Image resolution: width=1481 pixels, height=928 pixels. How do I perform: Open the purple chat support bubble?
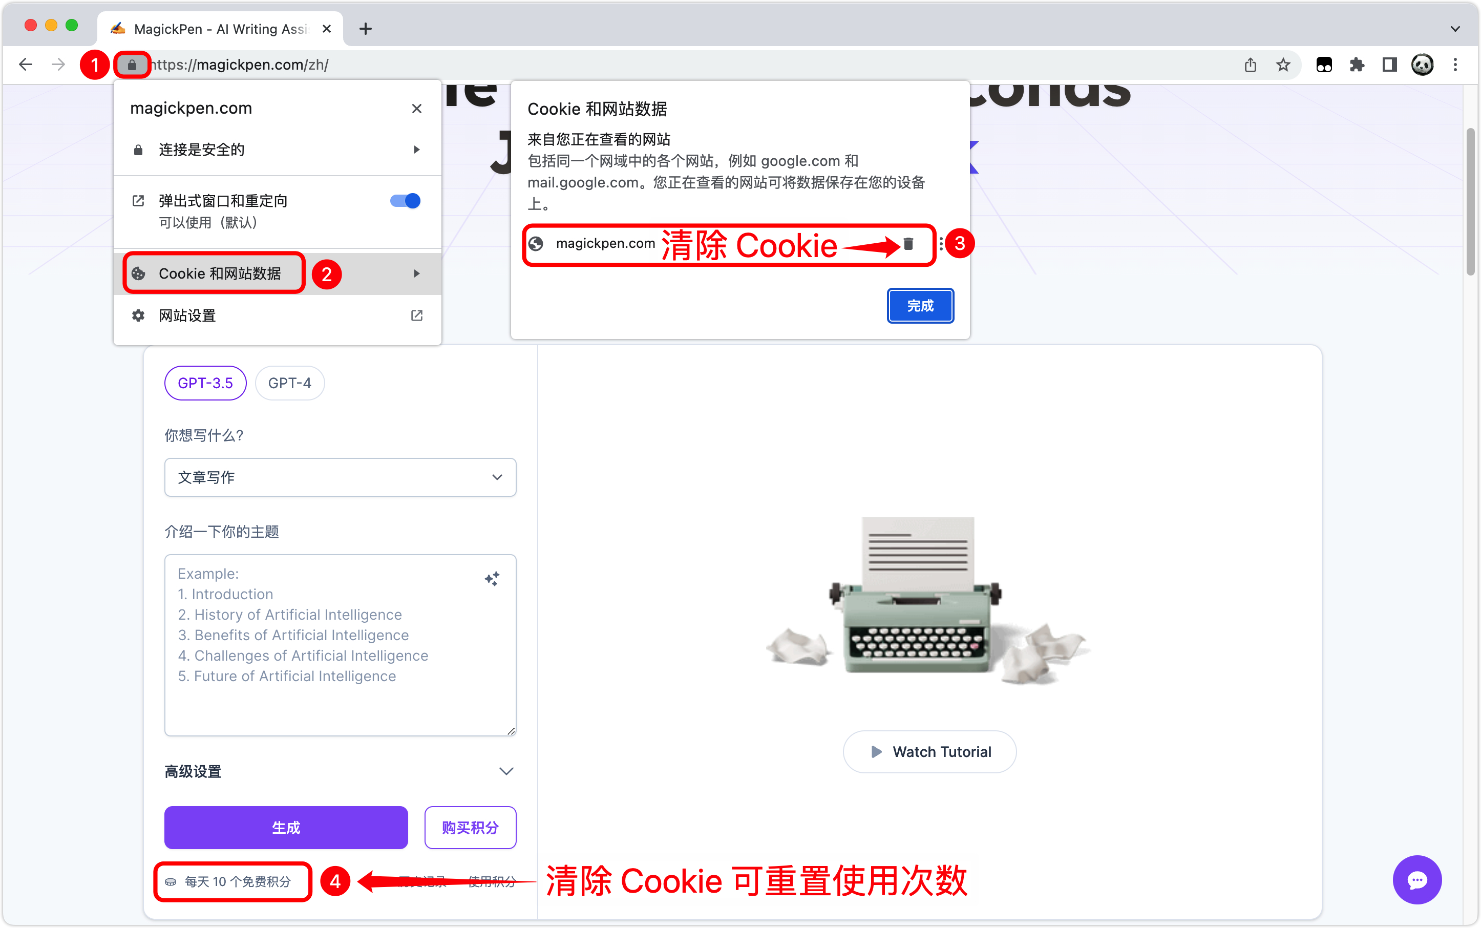point(1416,880)
